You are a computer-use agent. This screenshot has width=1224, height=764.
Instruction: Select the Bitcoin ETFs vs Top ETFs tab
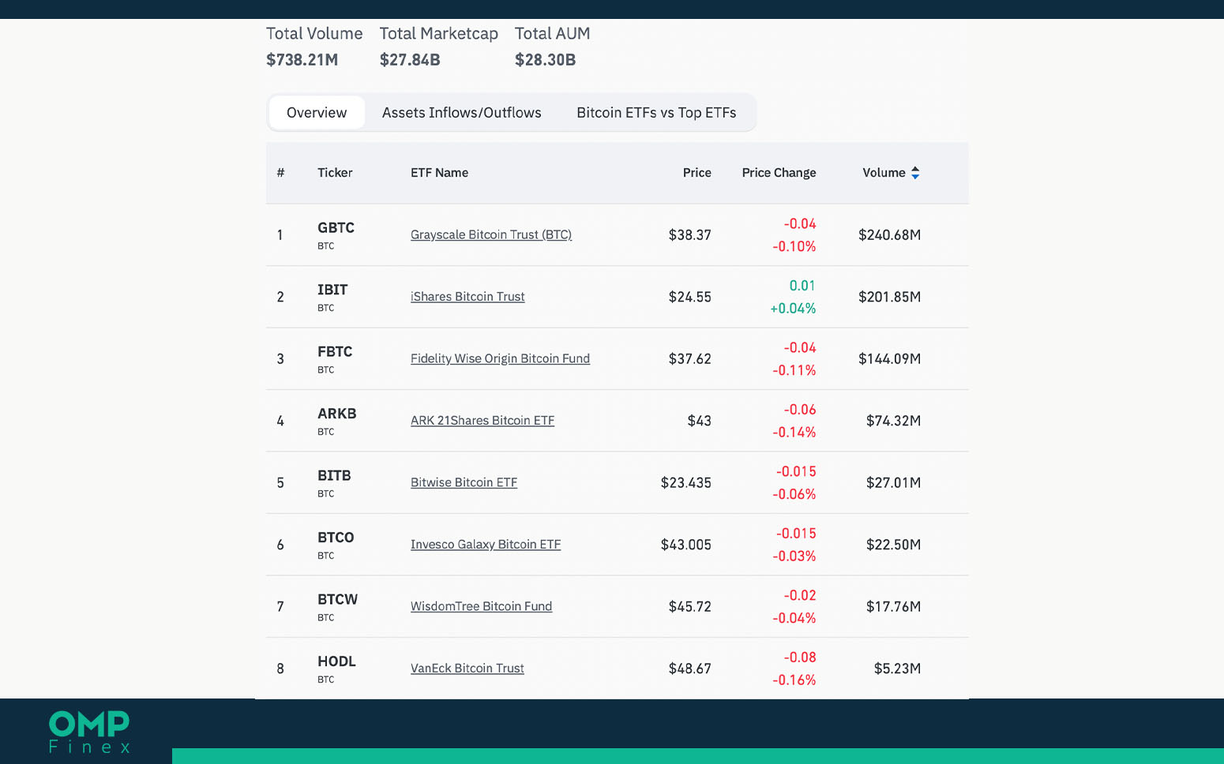pos(656,113)
